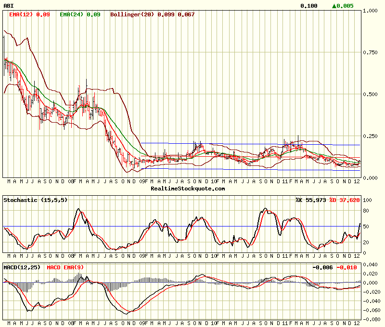The width and height of the screenshot is (385, 327).
Task: Click the 80 level on stochastic axis
Action: tap(366, 209)
